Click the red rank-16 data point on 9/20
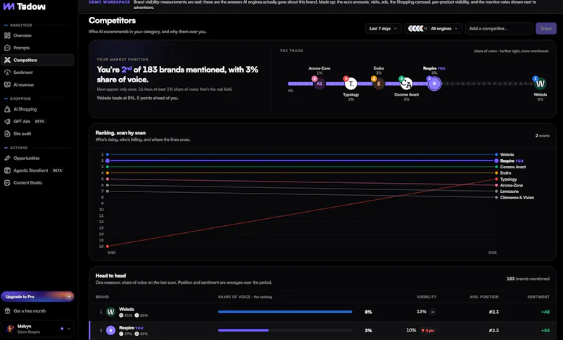The height and width of the screenshot is (340, 563). (x=108, y=246)
